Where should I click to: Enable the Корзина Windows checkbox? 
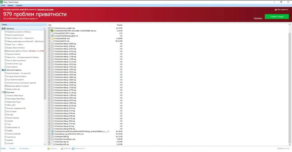(6, 54)
